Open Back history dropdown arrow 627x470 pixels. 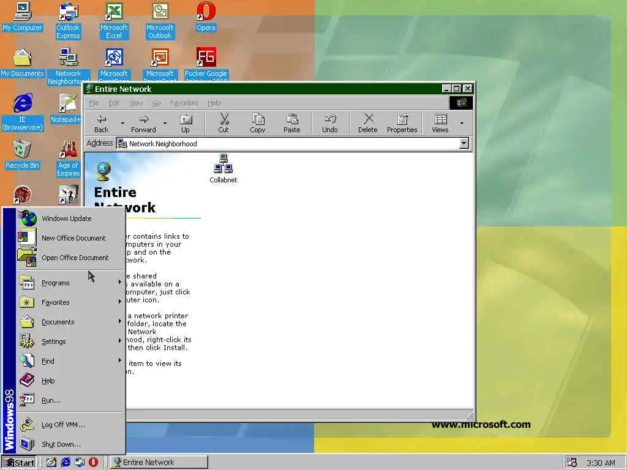[122, 124]
